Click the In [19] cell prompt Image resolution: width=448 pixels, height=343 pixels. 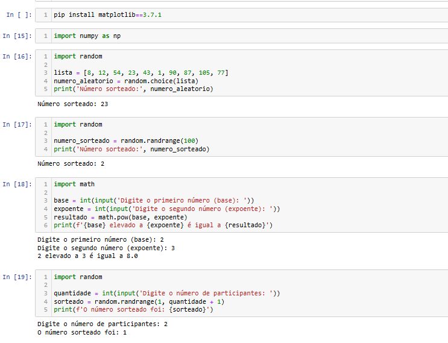pos(17,277)
